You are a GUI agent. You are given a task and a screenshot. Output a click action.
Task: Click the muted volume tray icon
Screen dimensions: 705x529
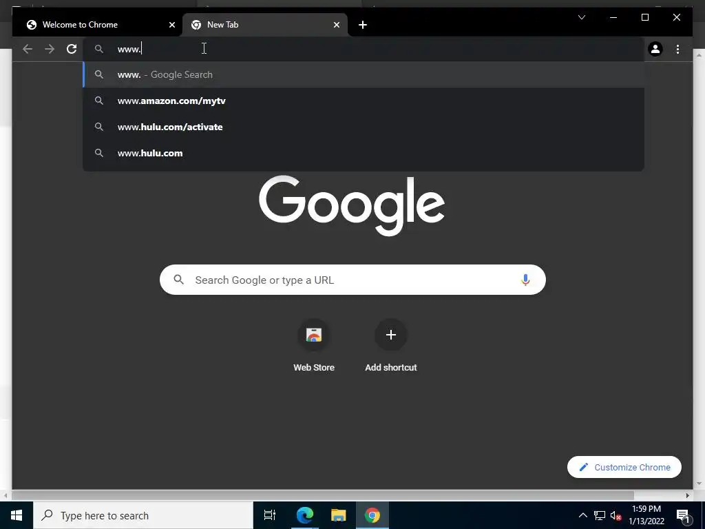(615, 515)
